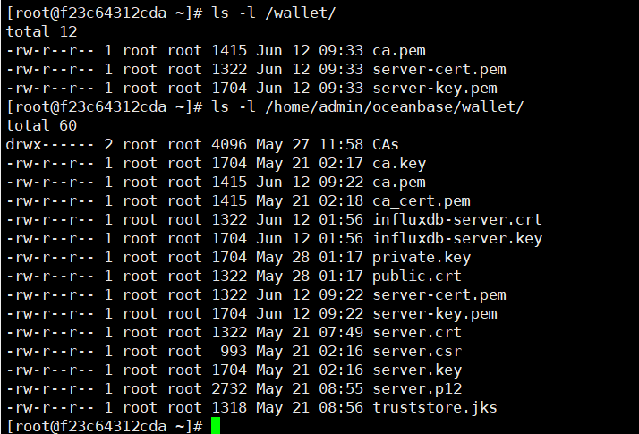Click the /home/admin/oceanbase/wallet/ path text

(394, 106)
